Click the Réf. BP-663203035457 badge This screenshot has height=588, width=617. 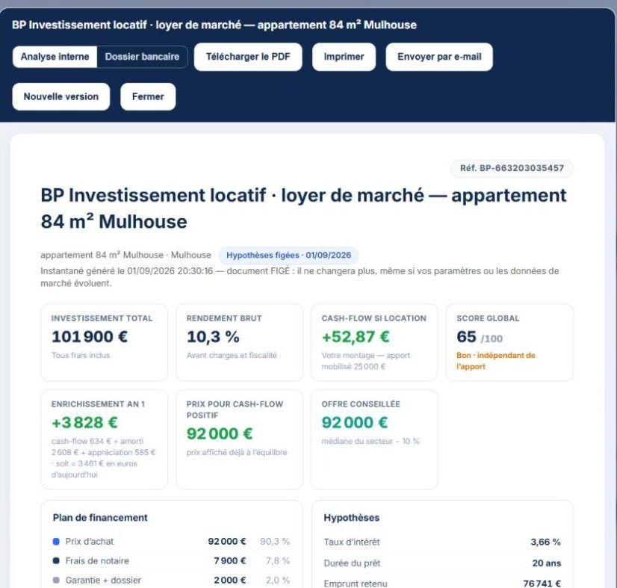(512, 168)
